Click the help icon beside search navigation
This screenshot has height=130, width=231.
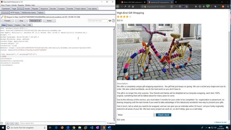[1, 123]
